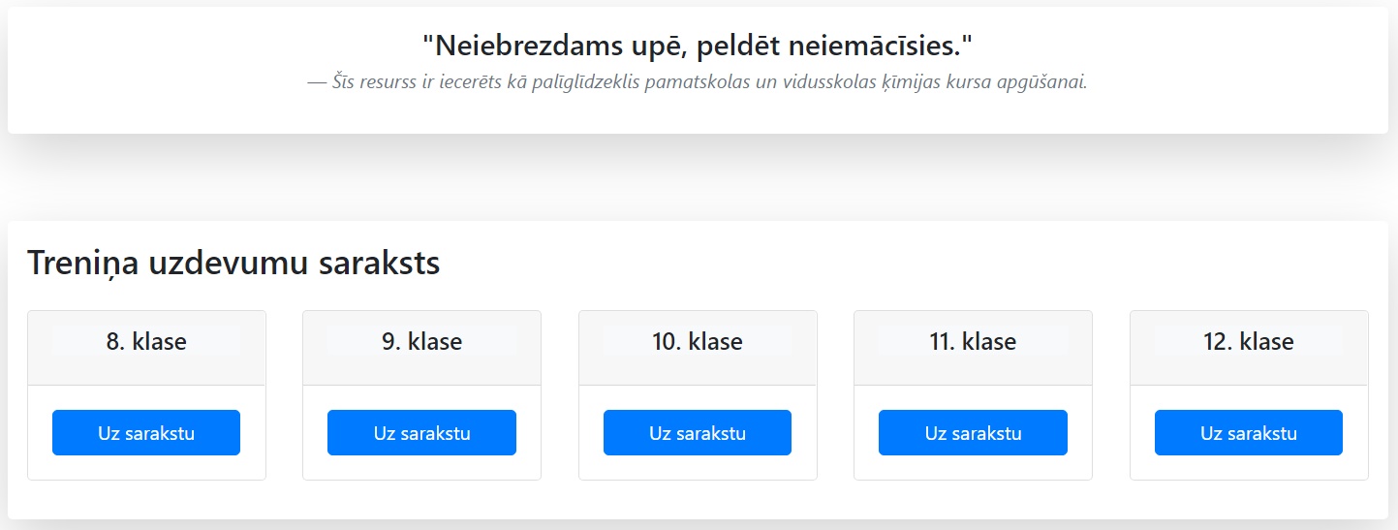Screen dimensions: 1398x530
Task: Click the italic subtitle beginning Šis resurss
Action: [x=698, y=81]
